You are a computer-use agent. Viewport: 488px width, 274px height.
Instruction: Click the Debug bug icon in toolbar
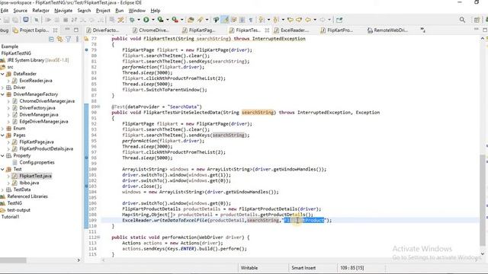tap(132, 20)
